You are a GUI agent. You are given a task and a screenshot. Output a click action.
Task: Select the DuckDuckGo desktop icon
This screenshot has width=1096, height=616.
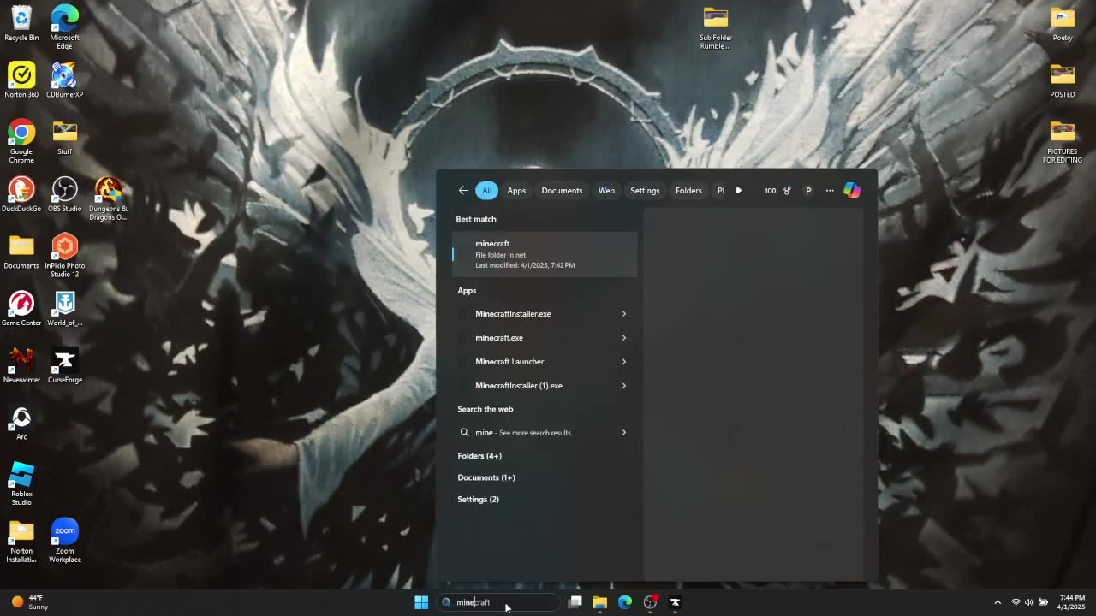pos(21,194)
